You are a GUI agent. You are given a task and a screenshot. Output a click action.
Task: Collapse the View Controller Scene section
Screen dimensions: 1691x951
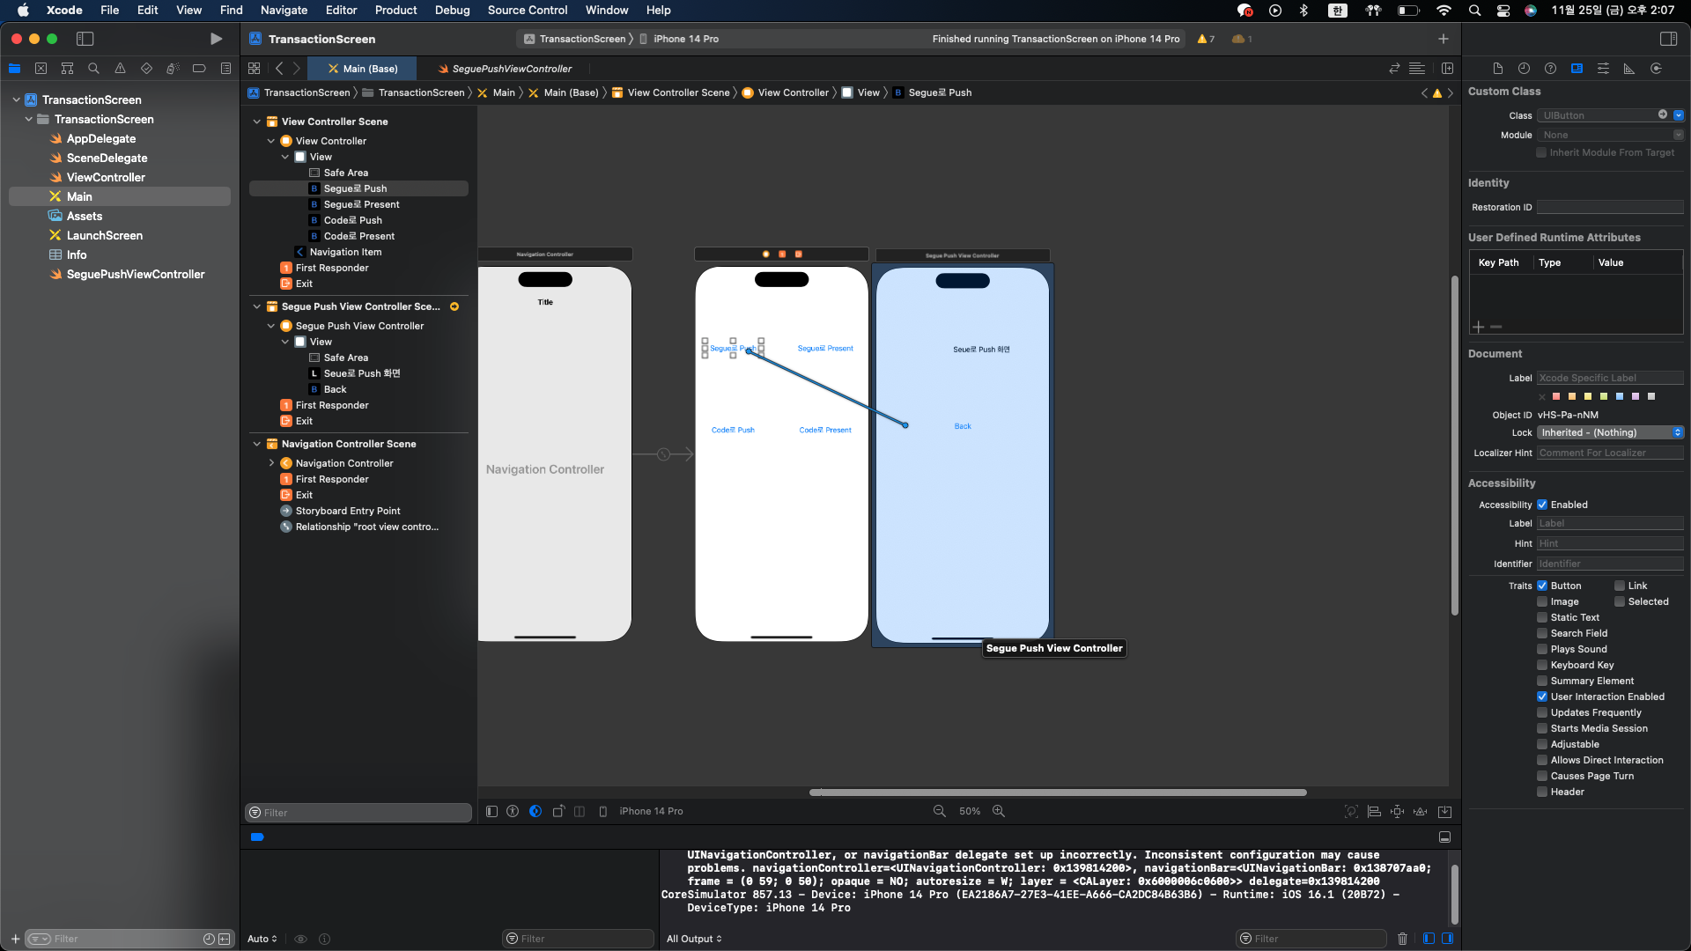[257, 122]
